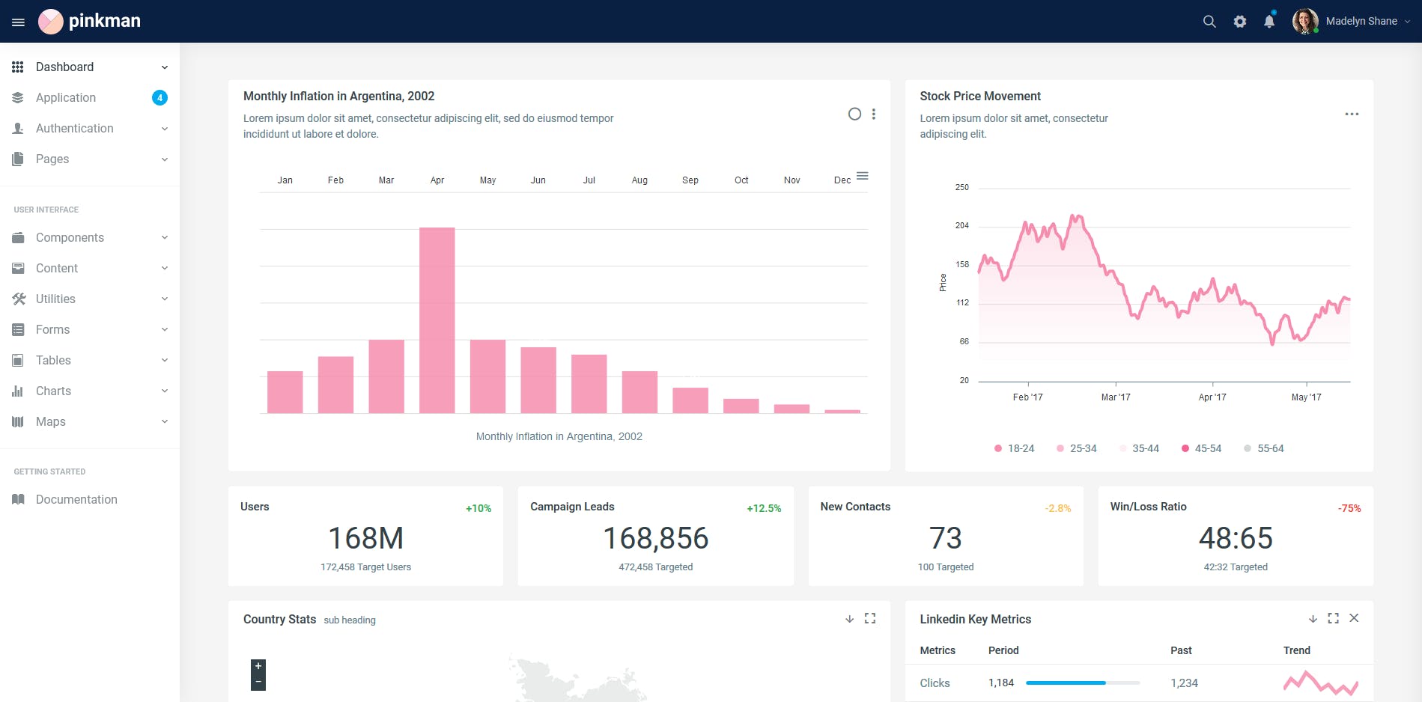Toggle the 18-24 series in stock chart legend
The width and height of the screenshot is (1422, 702).
pos(1014,448)
